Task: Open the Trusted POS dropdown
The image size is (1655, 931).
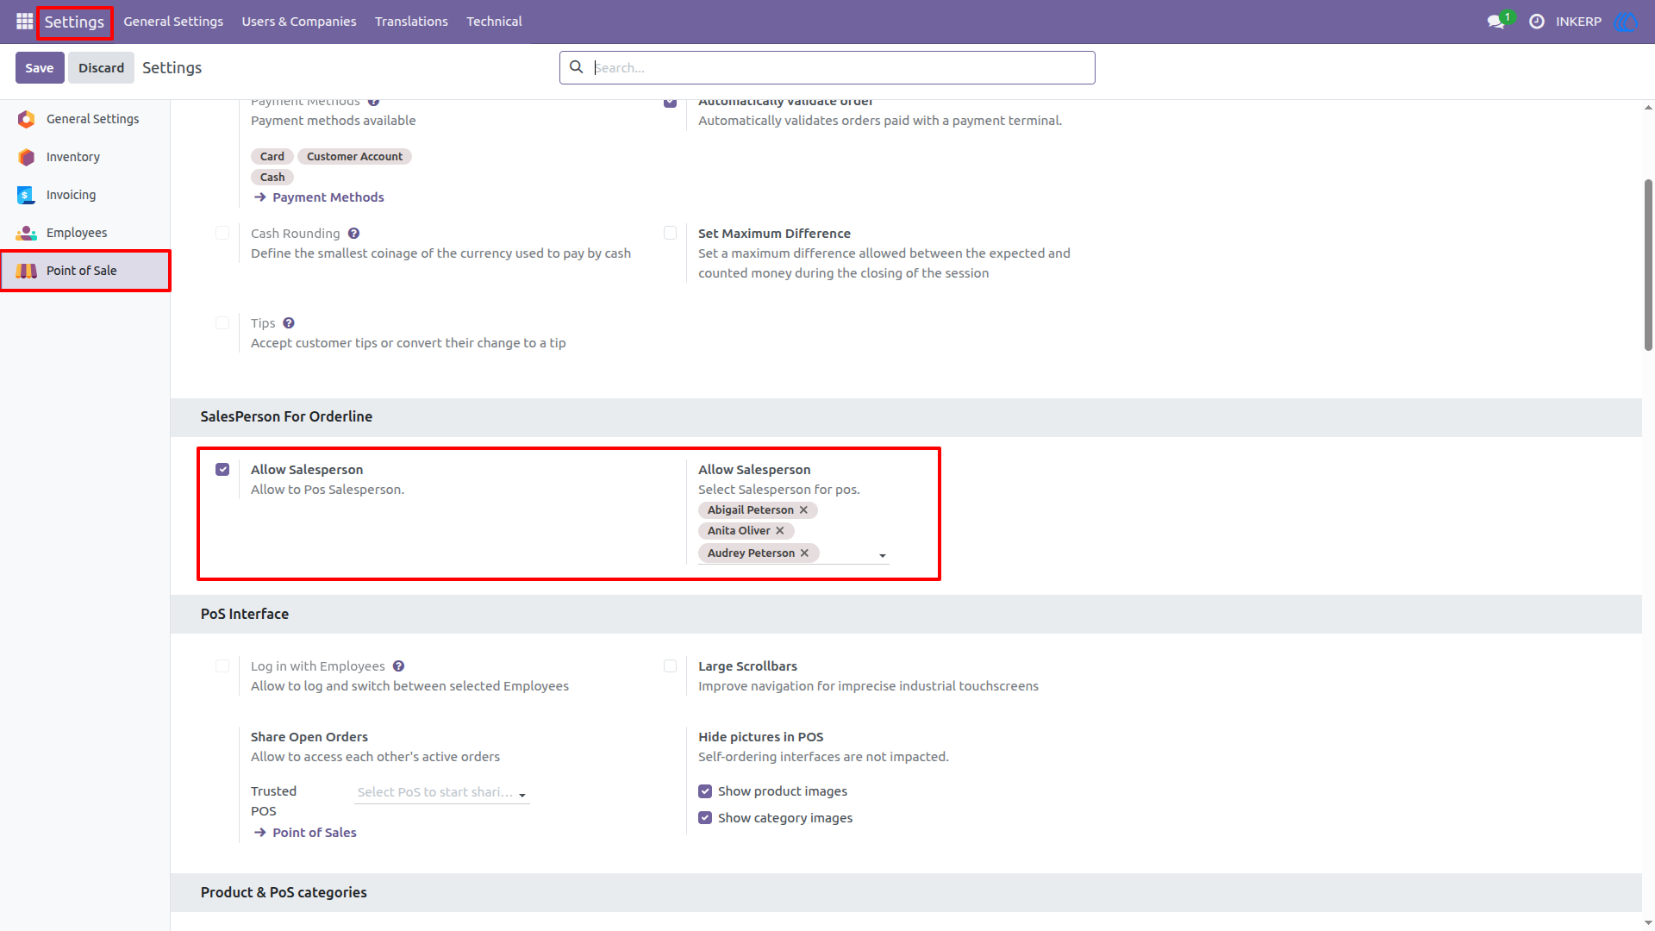Action: coord(441,792)
